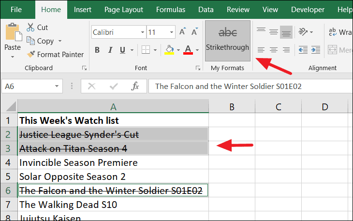Select cell 'Solar Opposite Season 2'
The image size is (353, 221).
[113, 177]
